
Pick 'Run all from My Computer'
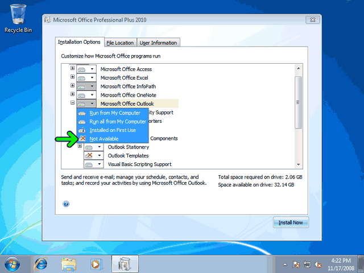click(x=117, y=122)
